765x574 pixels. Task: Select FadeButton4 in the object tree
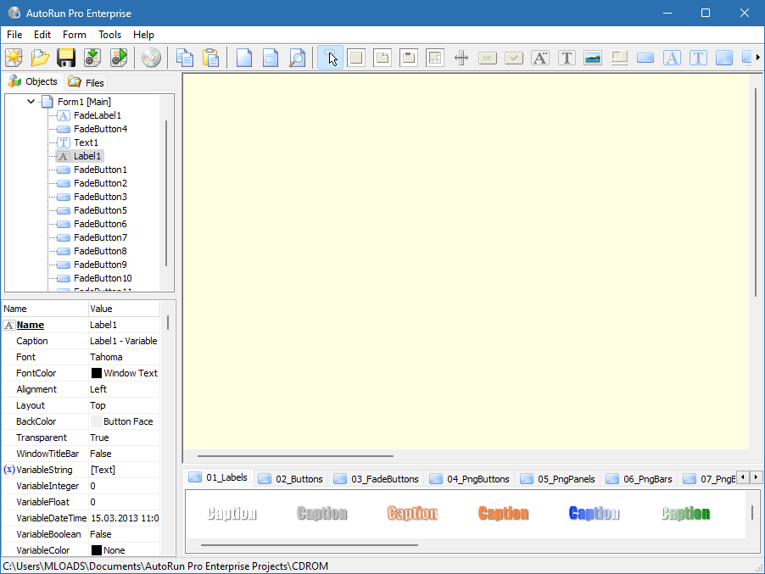100,129
